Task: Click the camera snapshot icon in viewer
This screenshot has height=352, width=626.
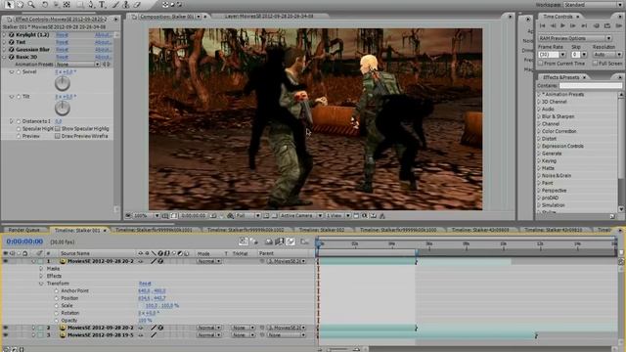Action: 213,215
